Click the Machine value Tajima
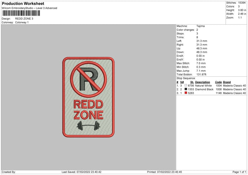Image resolution: width=248 pixels, height=175 pixels. click(x=201, y=26)
